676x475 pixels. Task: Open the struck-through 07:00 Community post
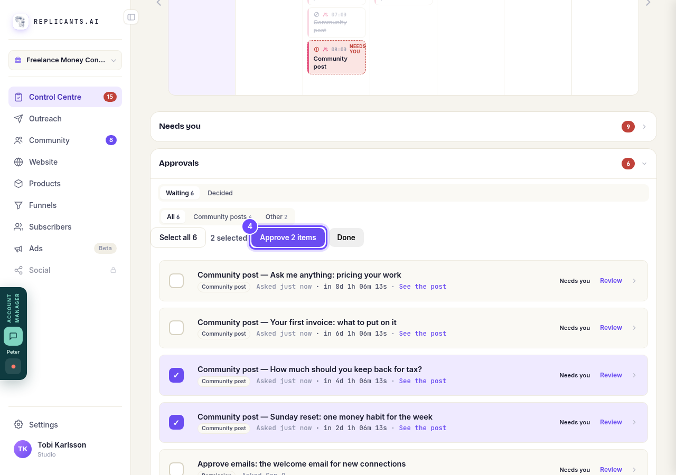pyautogui.click(x=336, y=22)
